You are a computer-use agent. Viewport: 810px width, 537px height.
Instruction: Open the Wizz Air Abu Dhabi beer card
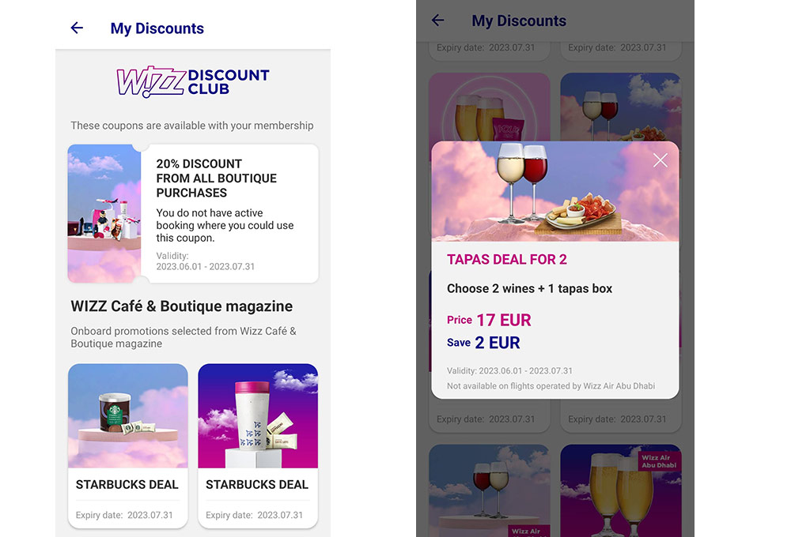click(x=621, y=490)
